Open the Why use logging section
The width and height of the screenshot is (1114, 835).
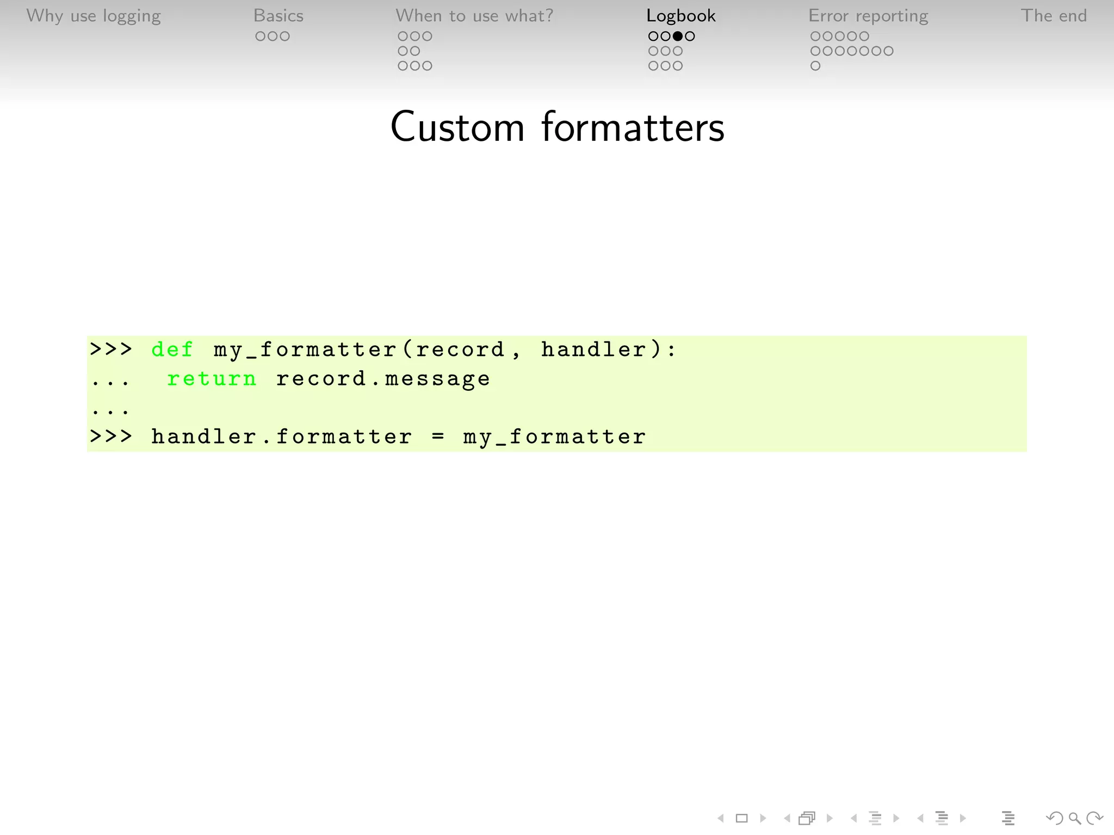(94, 16)
